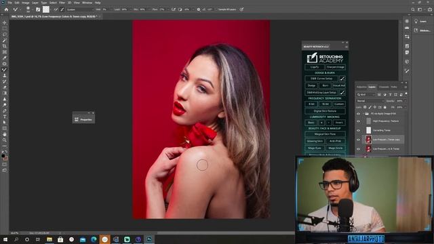Select the Eyedropper tool
This screenshot has width=434, height=244.
[5, 58]
